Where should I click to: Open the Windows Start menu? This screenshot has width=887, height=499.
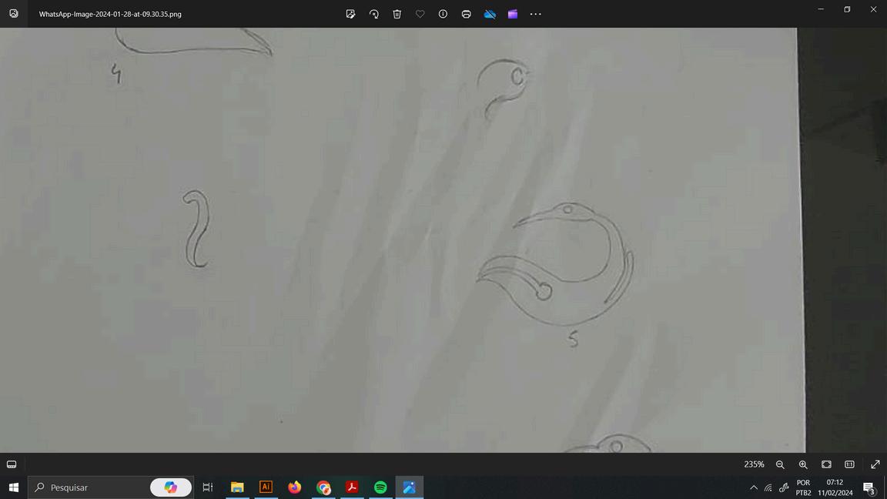14,487
